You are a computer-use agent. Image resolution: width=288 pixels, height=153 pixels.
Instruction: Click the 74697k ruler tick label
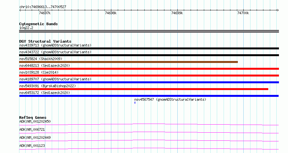click(45, 13)
